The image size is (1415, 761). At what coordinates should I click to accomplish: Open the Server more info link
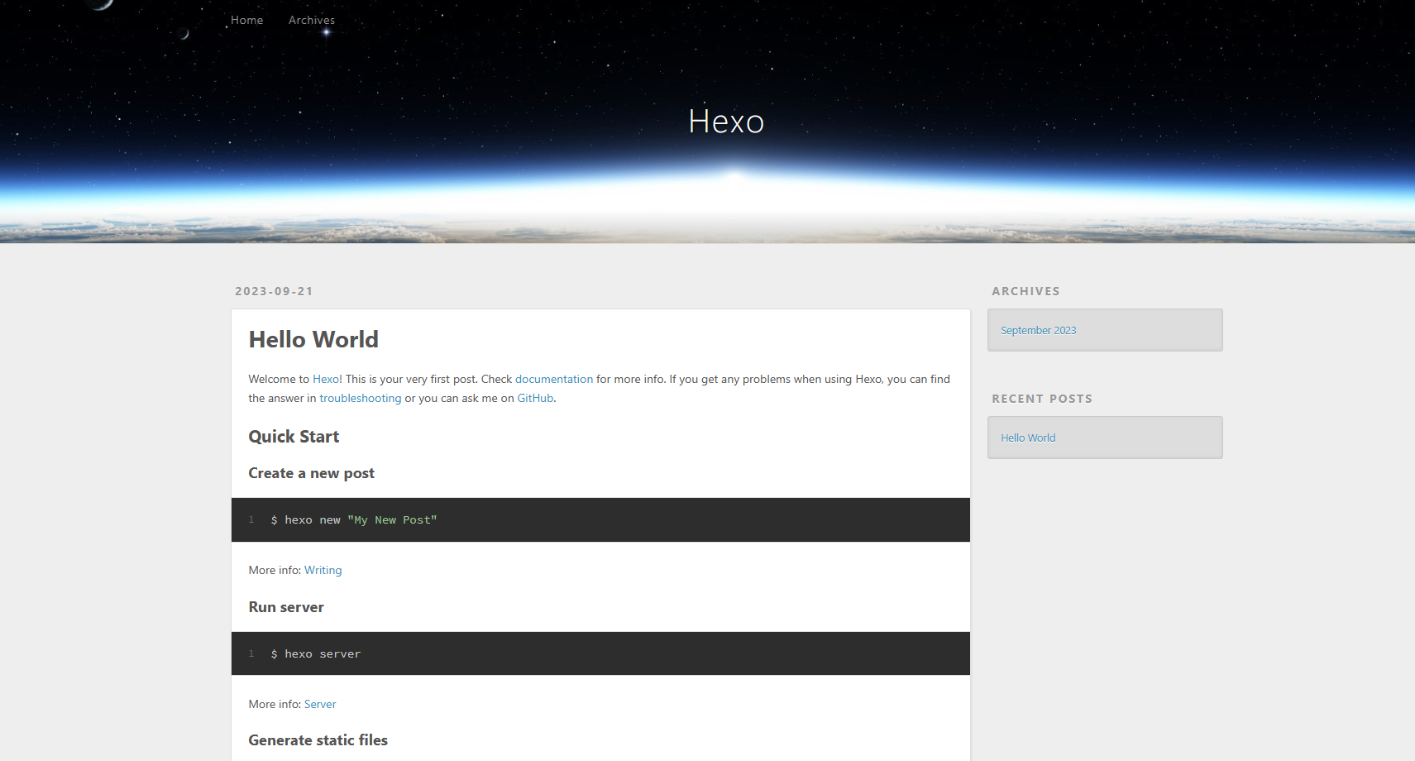click(320, 704)
